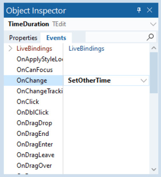Click the vertical scrollbar thumb
This screenshot has width=161, height=177.
pos(154,73)
